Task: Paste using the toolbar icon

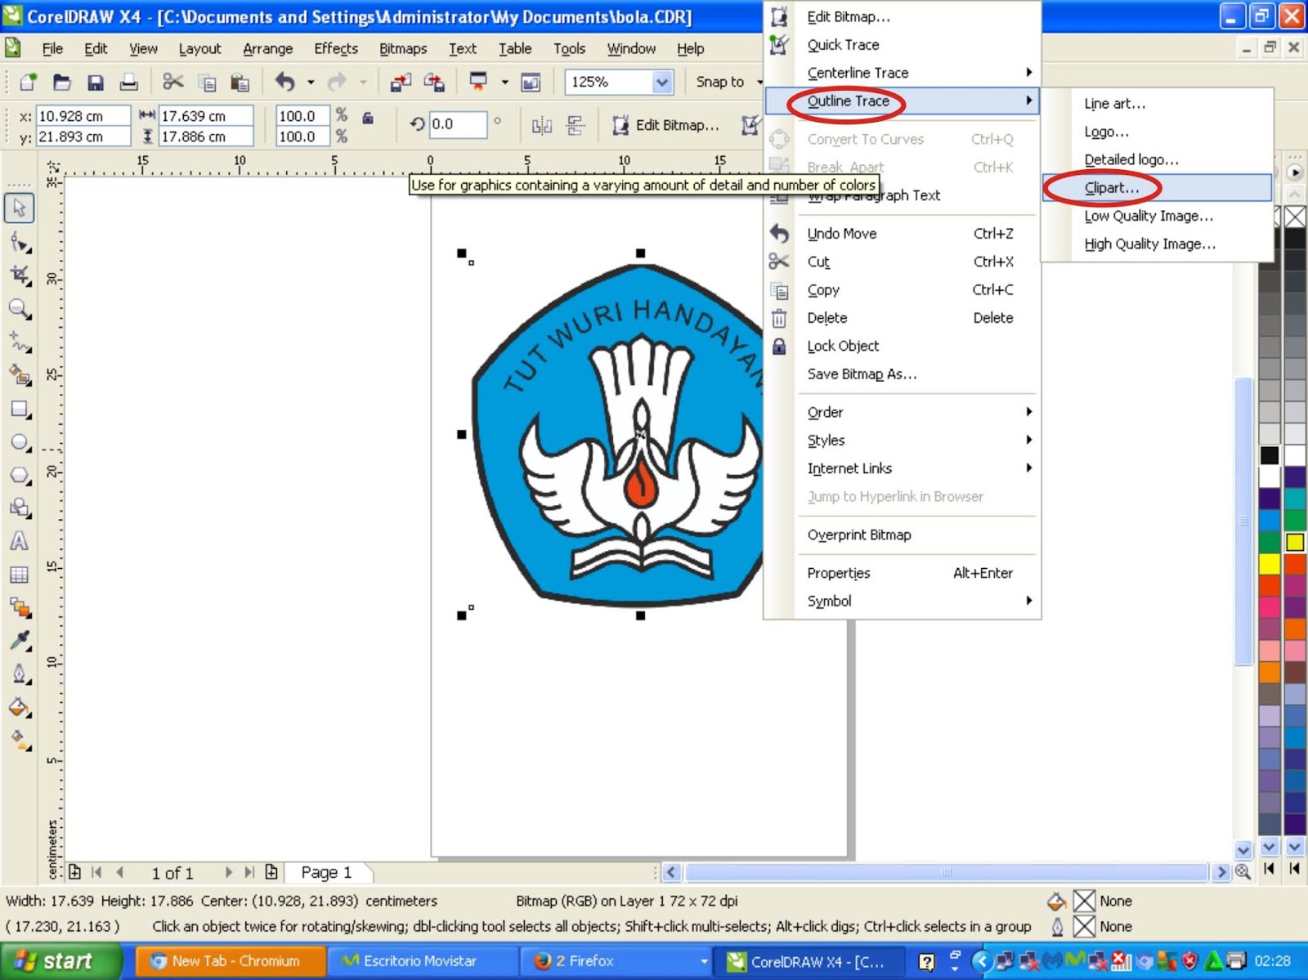Action: coord(240,82)
